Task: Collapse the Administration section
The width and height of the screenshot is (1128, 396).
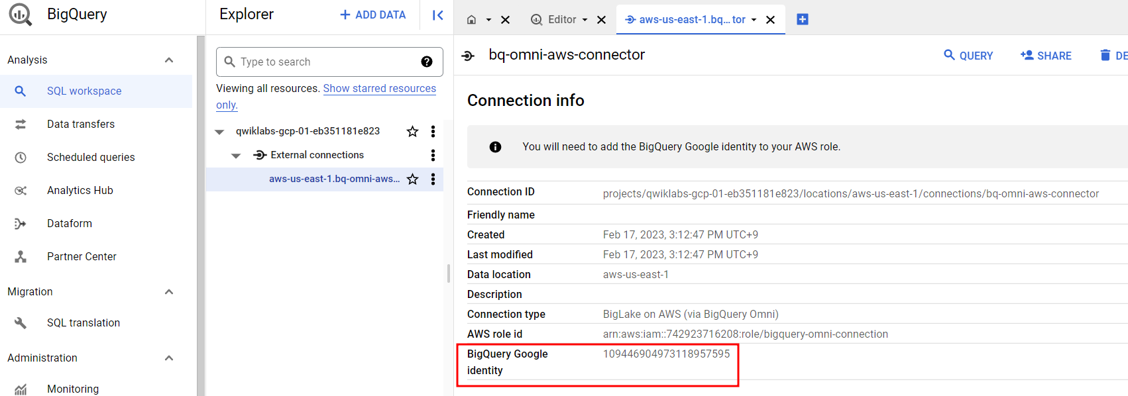Action: (x=169, y=358)
